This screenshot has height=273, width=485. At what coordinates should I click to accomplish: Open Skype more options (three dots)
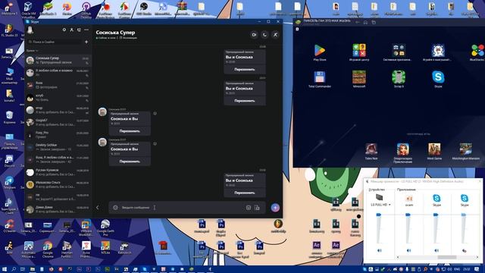pos(86,30)
